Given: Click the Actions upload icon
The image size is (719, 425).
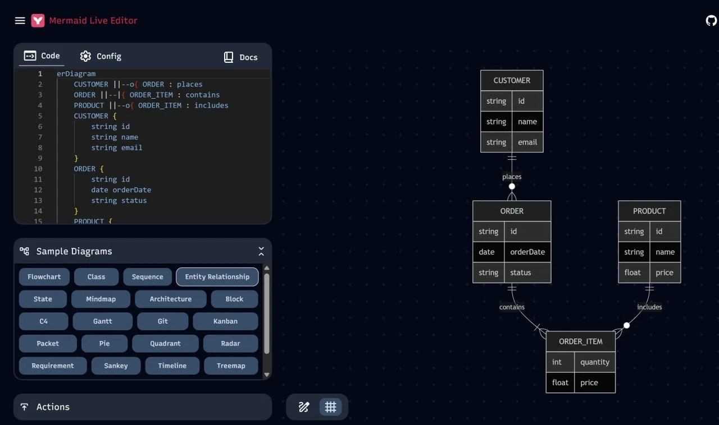Looking at the screenshot, I should 24,407.
